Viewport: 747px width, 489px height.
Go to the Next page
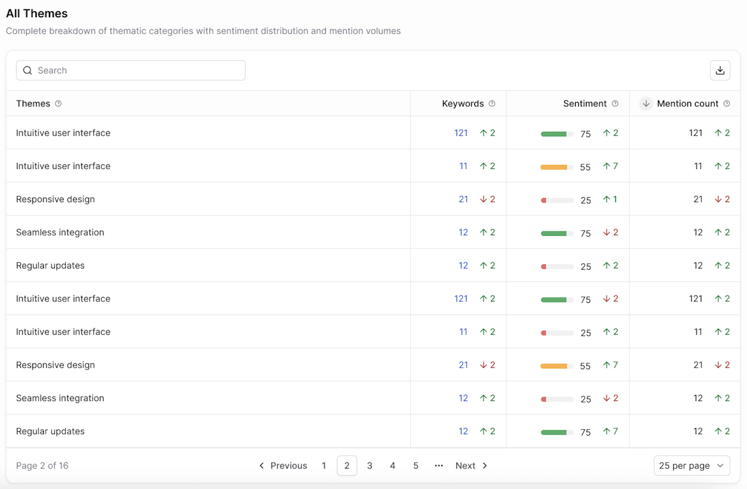(x=471, y=465)
